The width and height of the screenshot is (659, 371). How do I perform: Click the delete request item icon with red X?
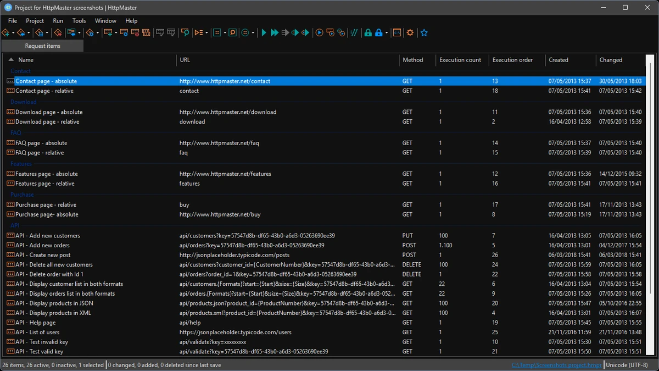click(x=135, y=33)
